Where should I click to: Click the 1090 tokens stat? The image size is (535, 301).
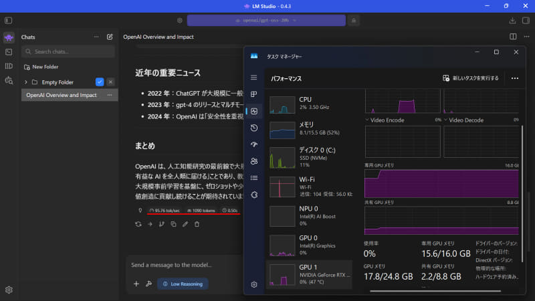coord(201,211)
